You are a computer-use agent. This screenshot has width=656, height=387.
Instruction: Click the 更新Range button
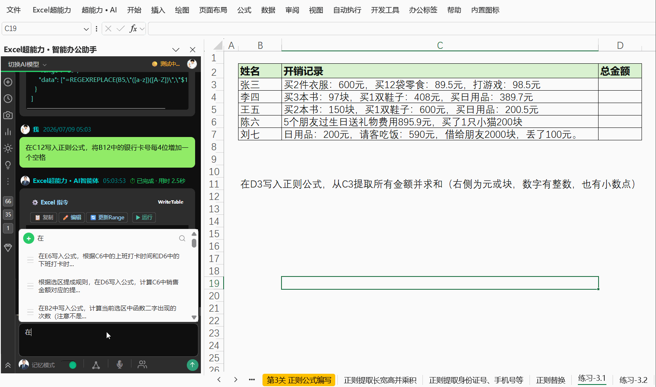pos(107,217)
